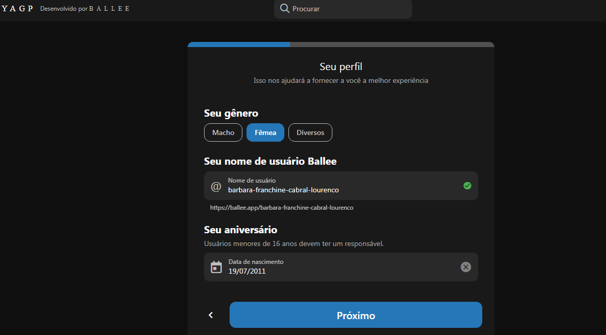Image resolution: width=606 pixels, height=335 pixels.
Task: Open the profile URL preview link
Action: [282, 207]
